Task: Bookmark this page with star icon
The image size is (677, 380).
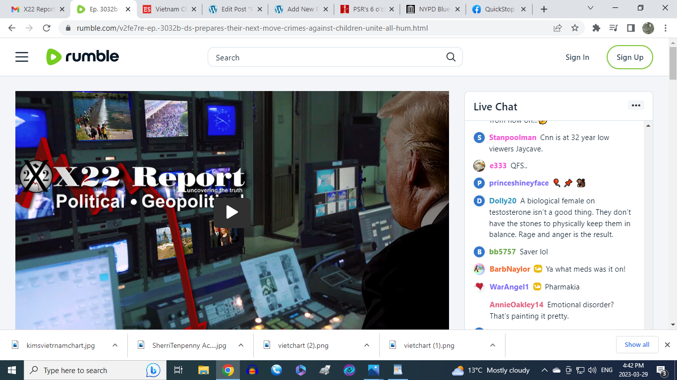Action: pyautogui.click(x=575, y=28)
